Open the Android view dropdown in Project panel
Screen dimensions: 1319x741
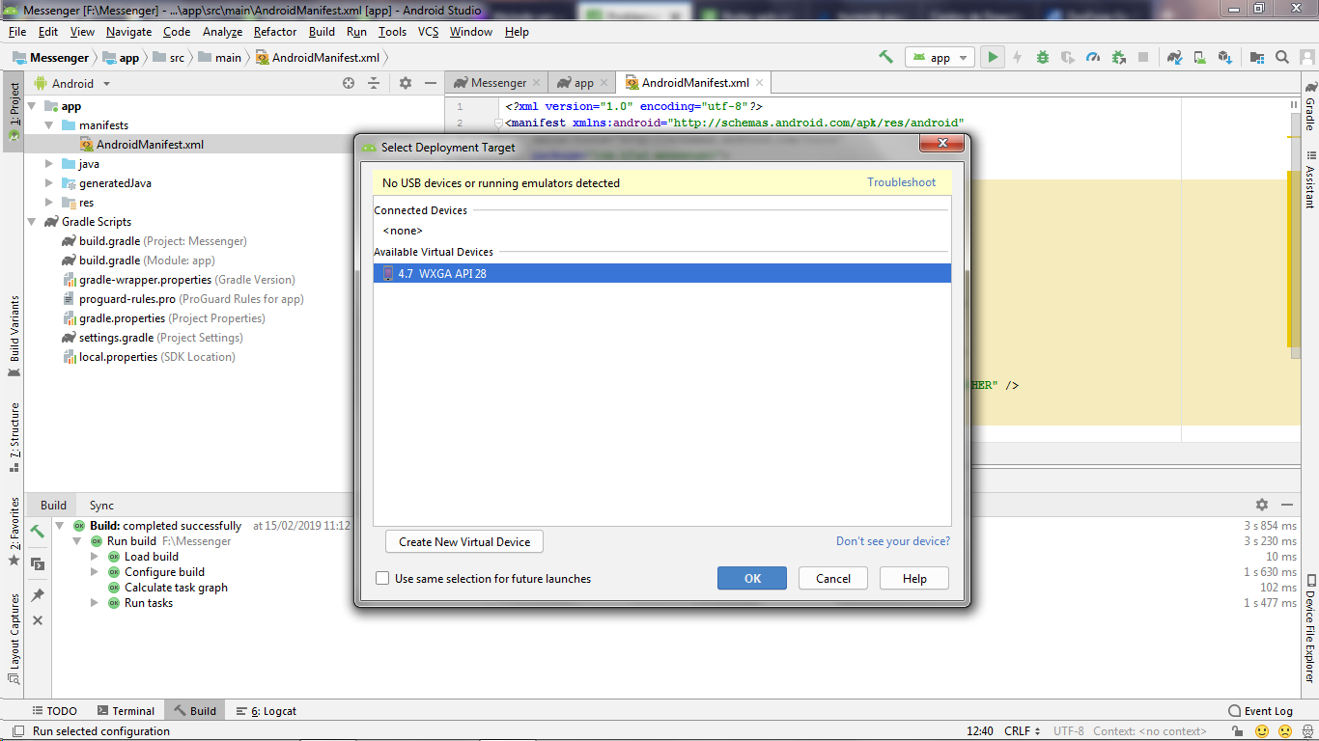(72, 84)
